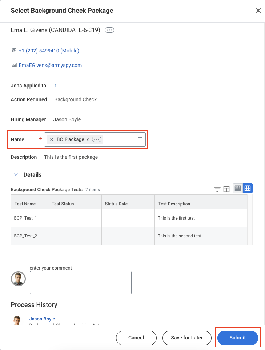Open the +1 (202) 5499410 mobile link
The image size is (265, 350).
coord(49,51)
